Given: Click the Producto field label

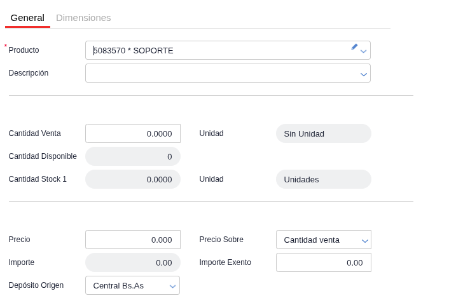Looking at the screenshot, I should coord(24,50).
